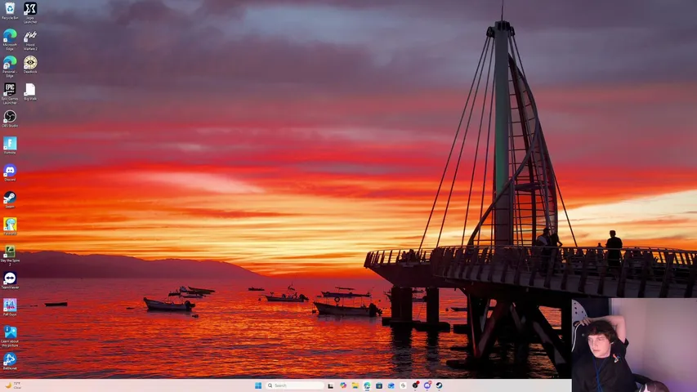Select the Microsoft Edge desktop shortcut

coord(10,39)
